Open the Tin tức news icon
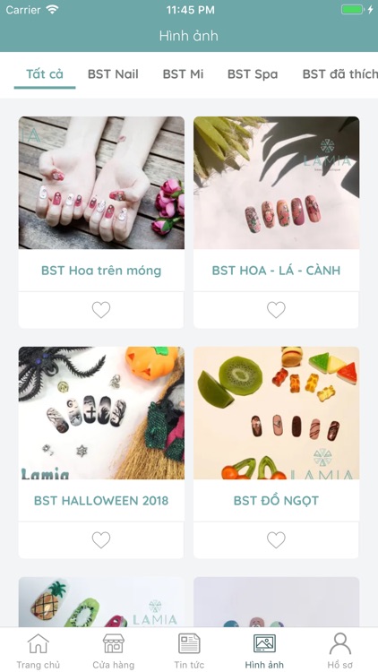This screenshot has height=672, width=378. pyautogui.click(x=189, y=643)
